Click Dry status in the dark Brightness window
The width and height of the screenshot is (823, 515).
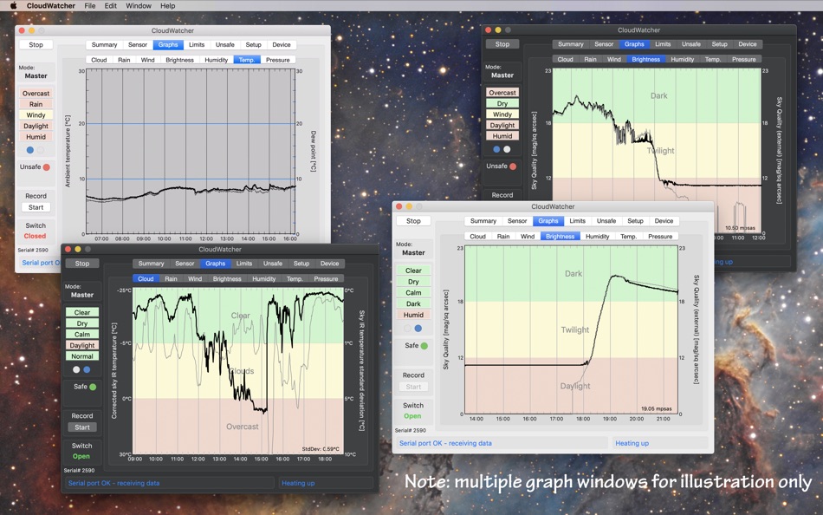pos(502,103)
